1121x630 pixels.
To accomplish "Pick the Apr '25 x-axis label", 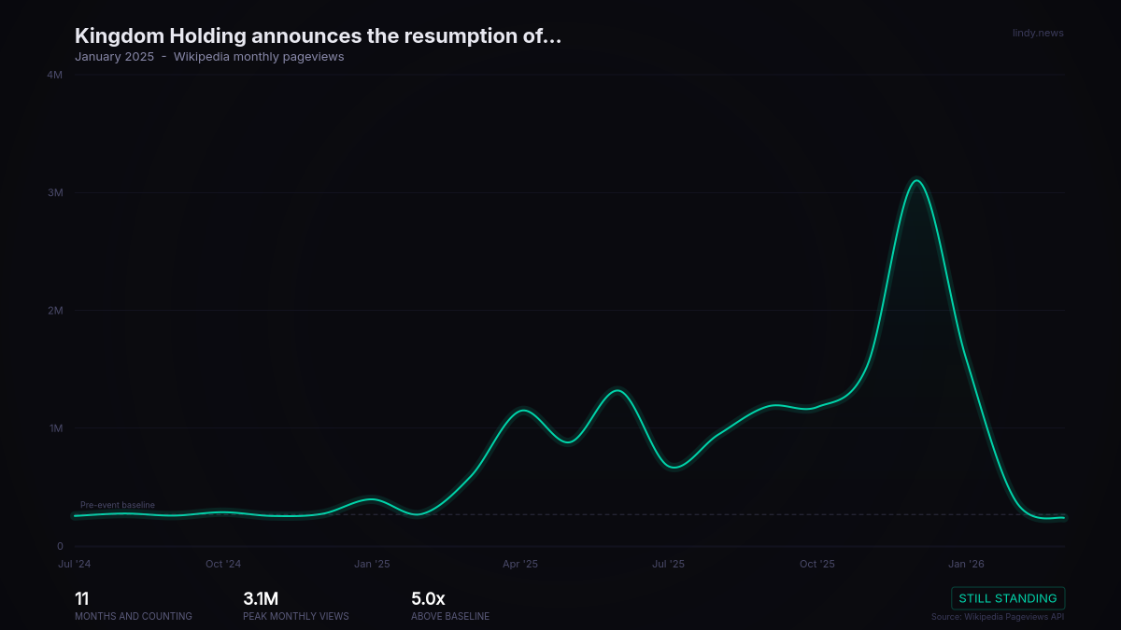I will 520,564.
